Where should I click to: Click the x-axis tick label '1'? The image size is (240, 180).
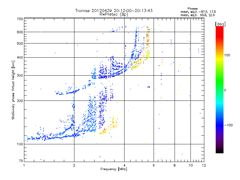(24, 165)
